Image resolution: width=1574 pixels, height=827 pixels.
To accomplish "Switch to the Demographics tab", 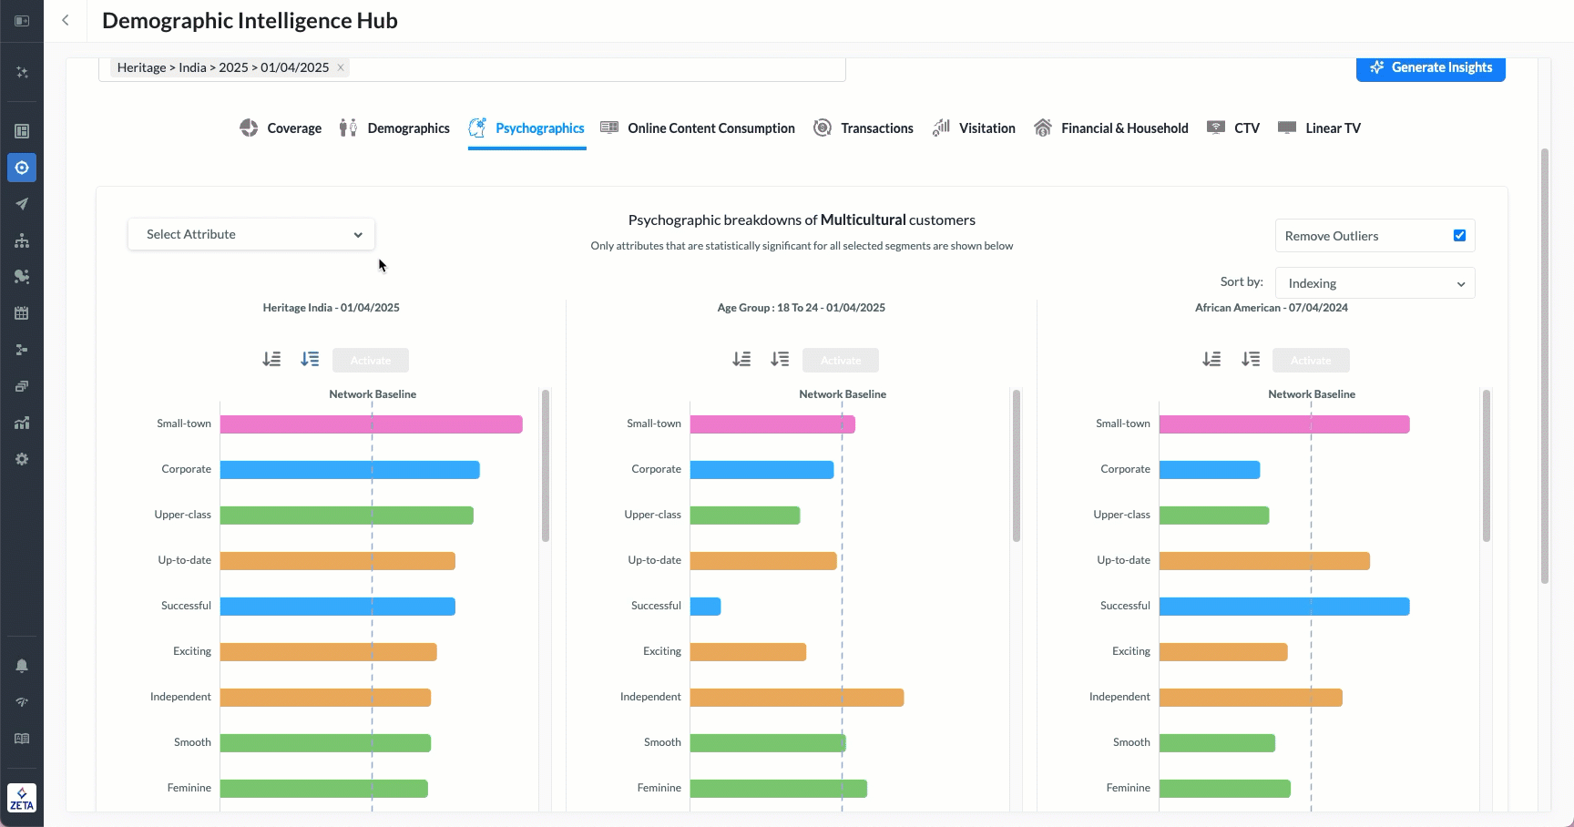I will (394, 128).
